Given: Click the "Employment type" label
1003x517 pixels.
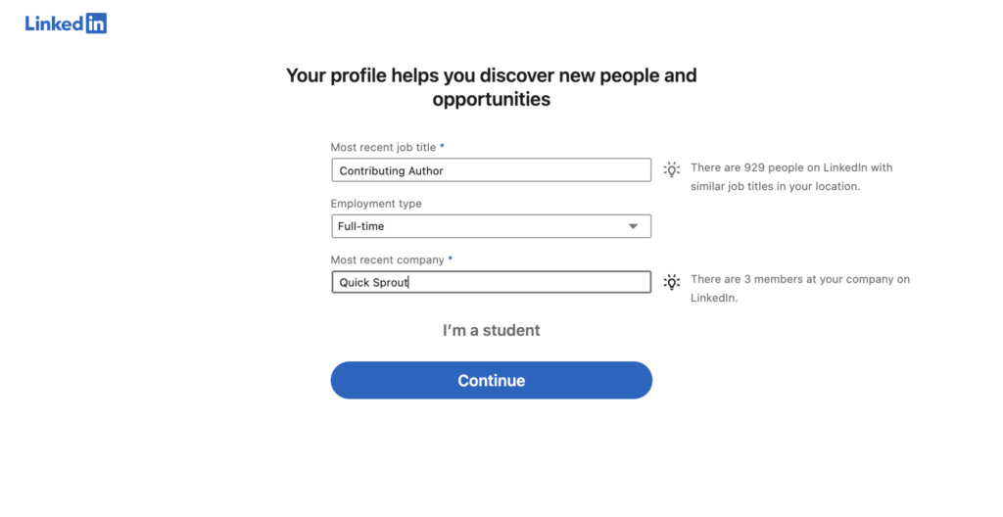Looking at the screenshot, I should click(x=376, y=204).
